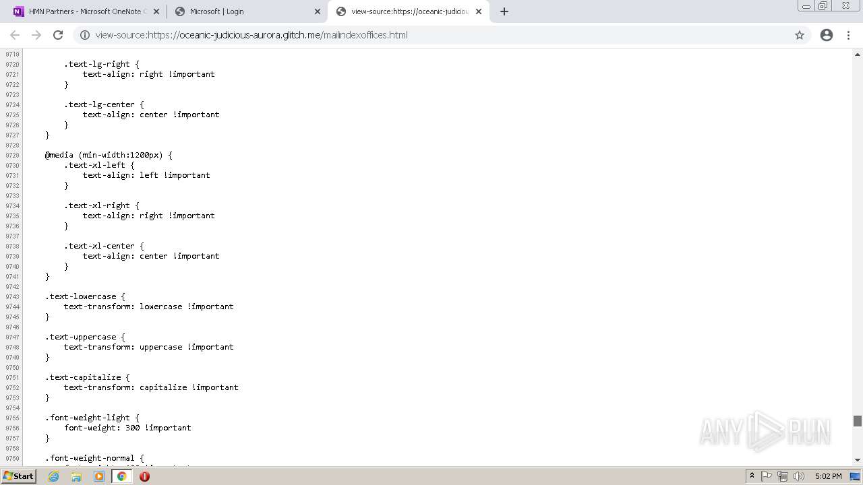Click the '.text-xl-left {' source line
The height and width of the screenshot is (485, 863).
tap(99, 165)
